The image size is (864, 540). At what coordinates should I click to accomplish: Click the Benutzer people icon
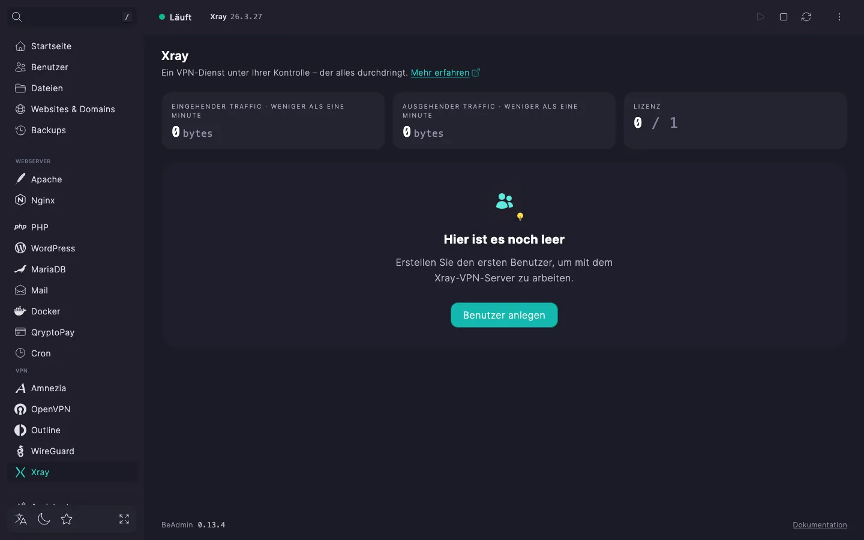click(20, 67)
